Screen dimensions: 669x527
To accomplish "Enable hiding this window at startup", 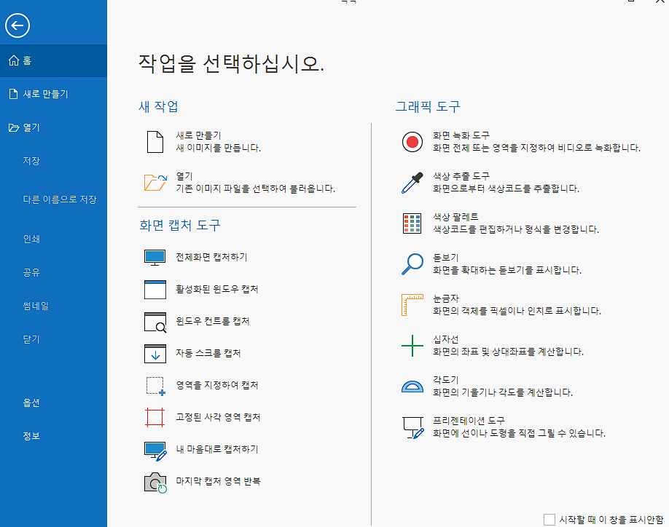I will click(550, 518).
